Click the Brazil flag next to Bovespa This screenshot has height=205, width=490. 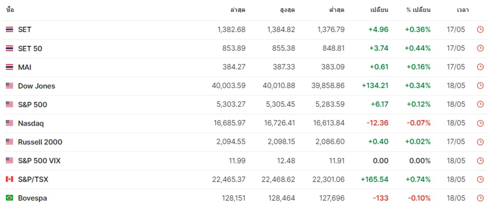point(9,198)
